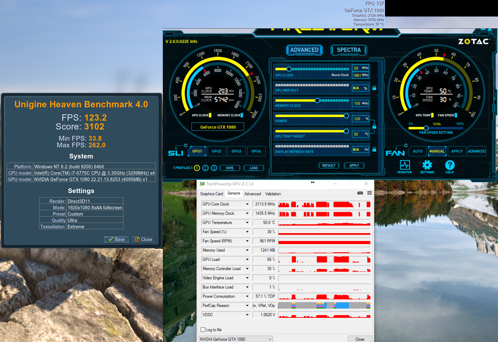
Task: Click the GPU CLOCK slider handle
Action: point(289,69)
